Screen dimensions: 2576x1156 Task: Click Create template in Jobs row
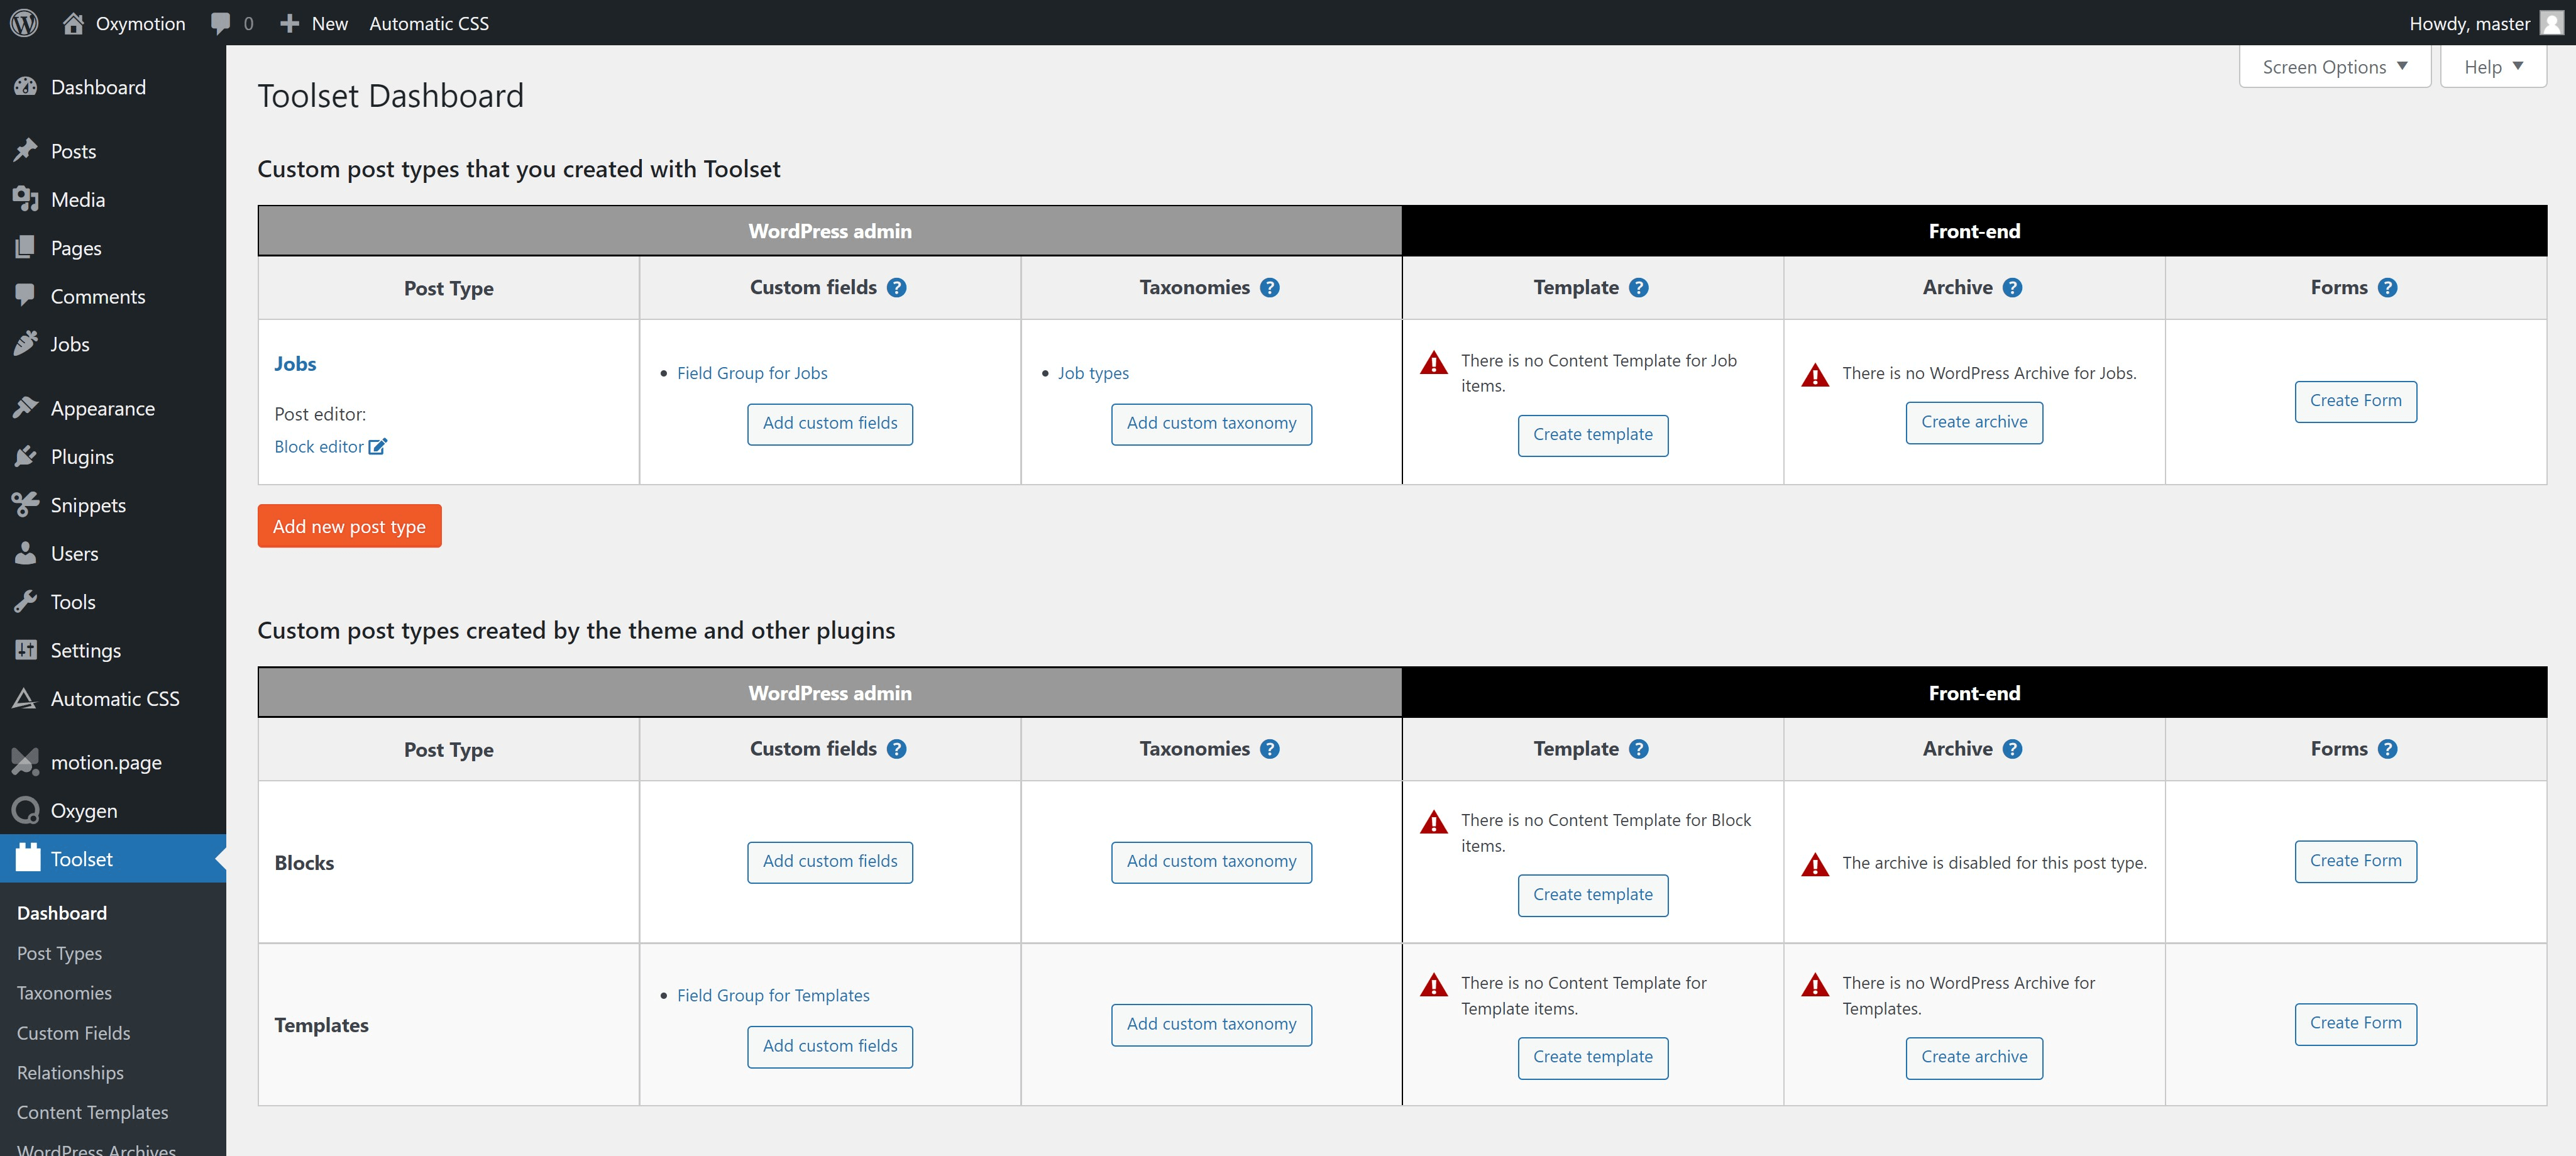pyautogui.click(x=1593, y=435)
